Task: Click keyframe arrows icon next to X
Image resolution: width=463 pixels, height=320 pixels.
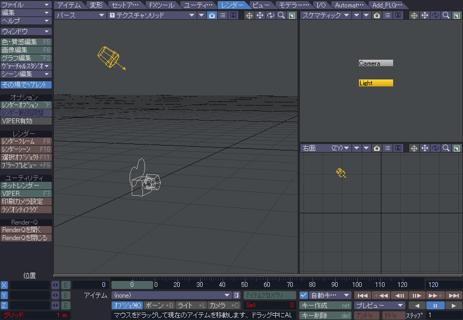Action: pos(55,285)
